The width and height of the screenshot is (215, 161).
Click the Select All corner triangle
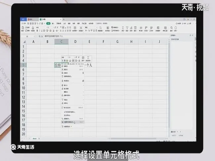pyautogui.click(x=24, y=42)
